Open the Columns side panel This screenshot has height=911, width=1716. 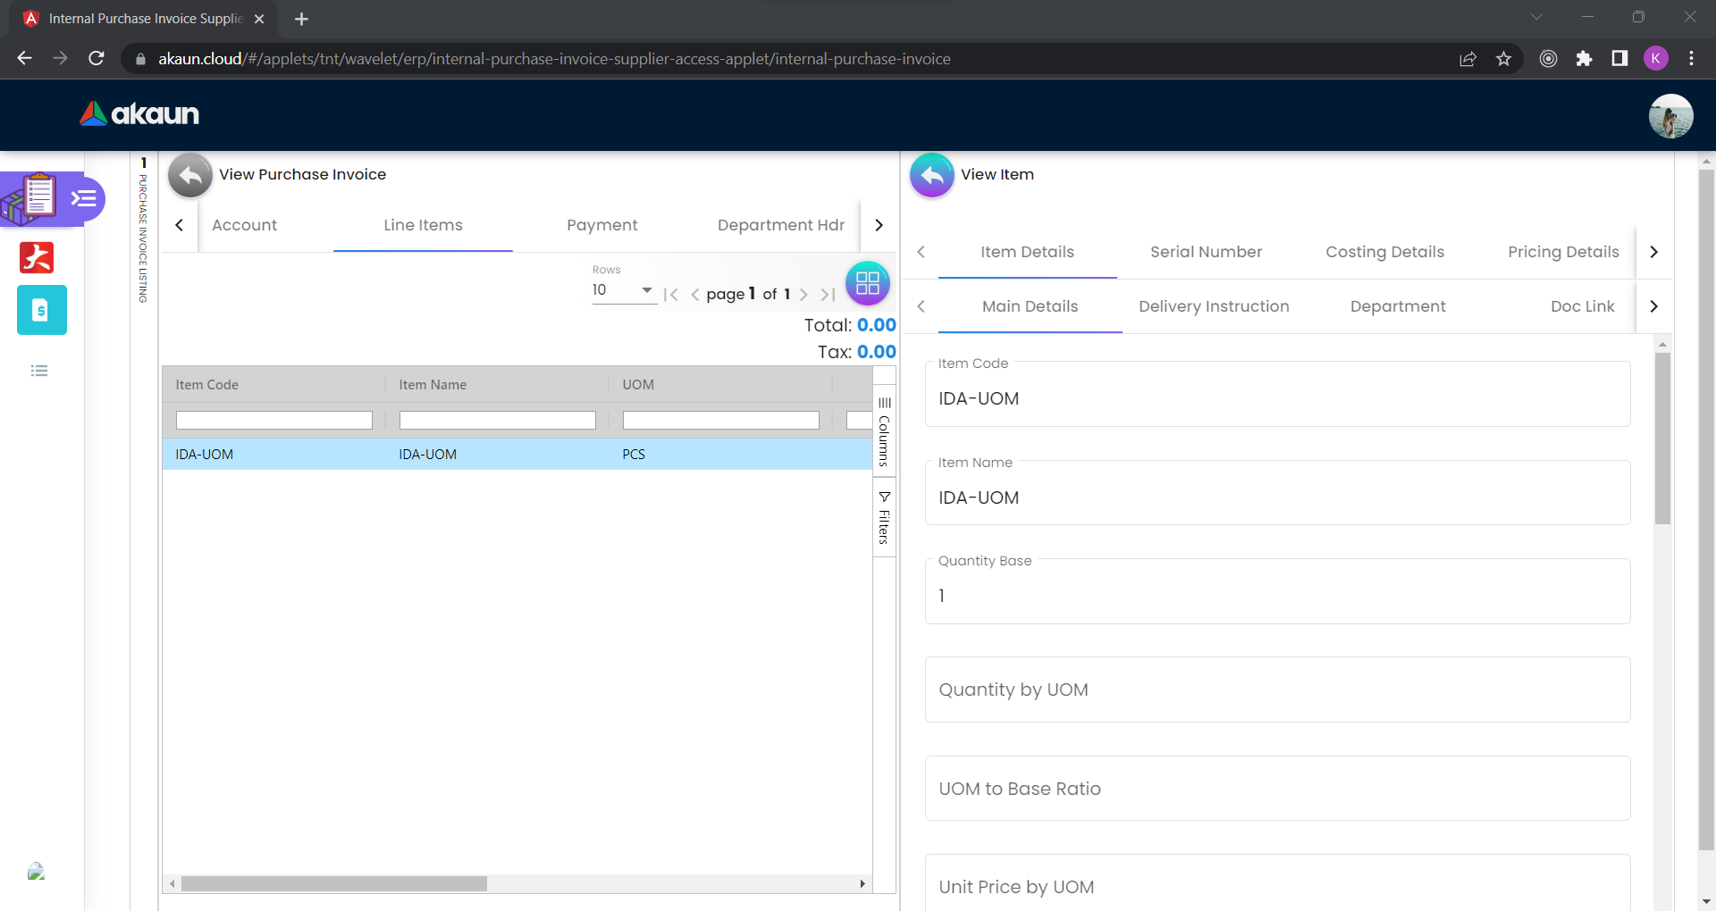pyautogui.click(x=884, y=430)
